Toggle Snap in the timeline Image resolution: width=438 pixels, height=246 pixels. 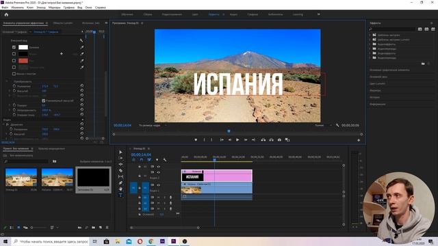tap(142, 160)
